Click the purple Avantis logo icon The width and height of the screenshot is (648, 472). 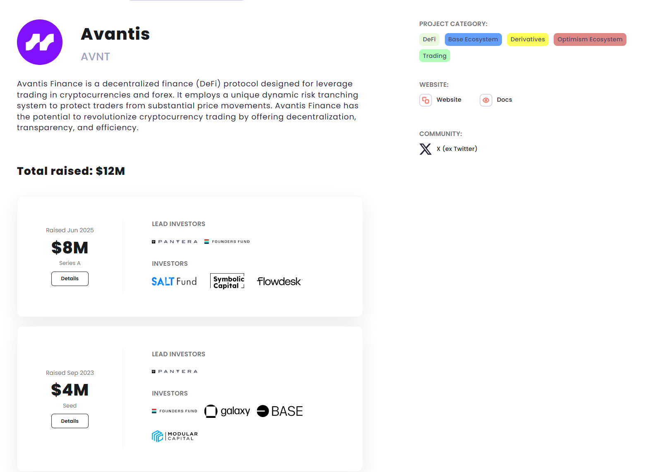[40, 42]
